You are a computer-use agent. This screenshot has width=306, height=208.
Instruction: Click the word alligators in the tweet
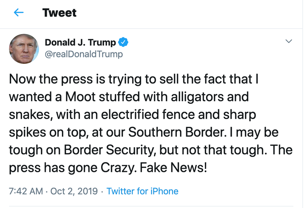point(199,96)
